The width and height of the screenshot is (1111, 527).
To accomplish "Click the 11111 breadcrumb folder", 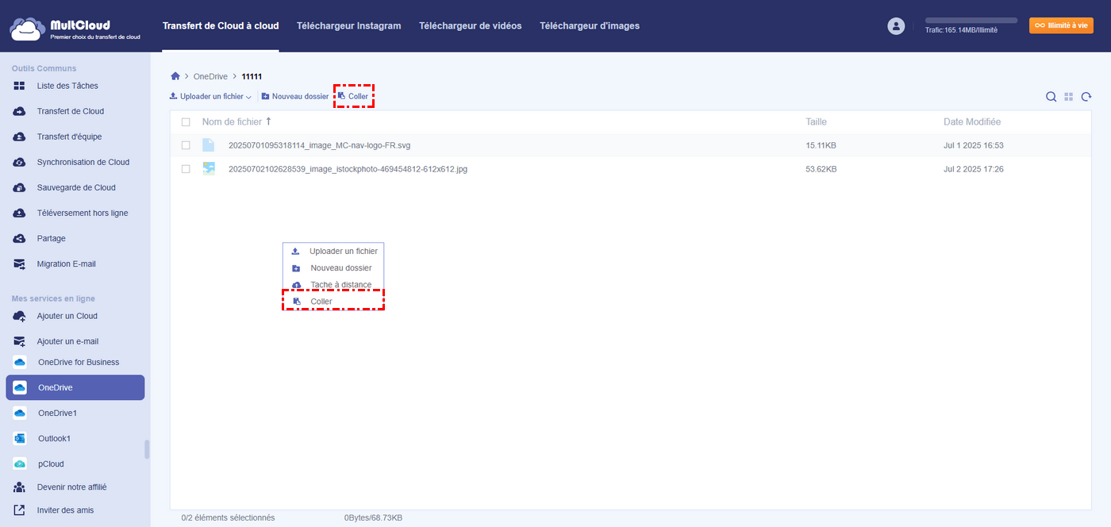I will 252,76.
